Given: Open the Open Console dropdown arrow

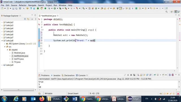Looking at the screenshot, I should tap(166, 75).
